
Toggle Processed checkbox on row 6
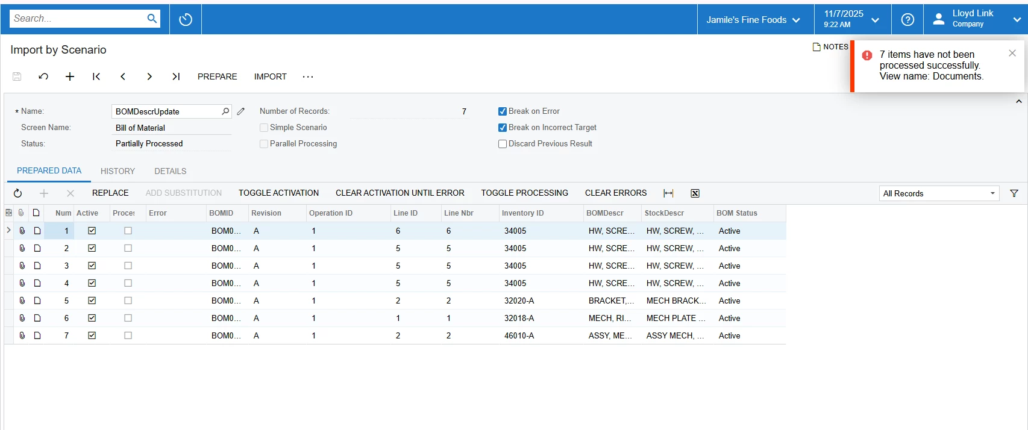point(128,318)
